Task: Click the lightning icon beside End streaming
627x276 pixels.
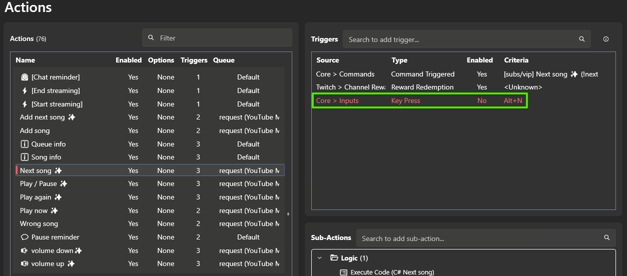Action: [x=25, y=91]
